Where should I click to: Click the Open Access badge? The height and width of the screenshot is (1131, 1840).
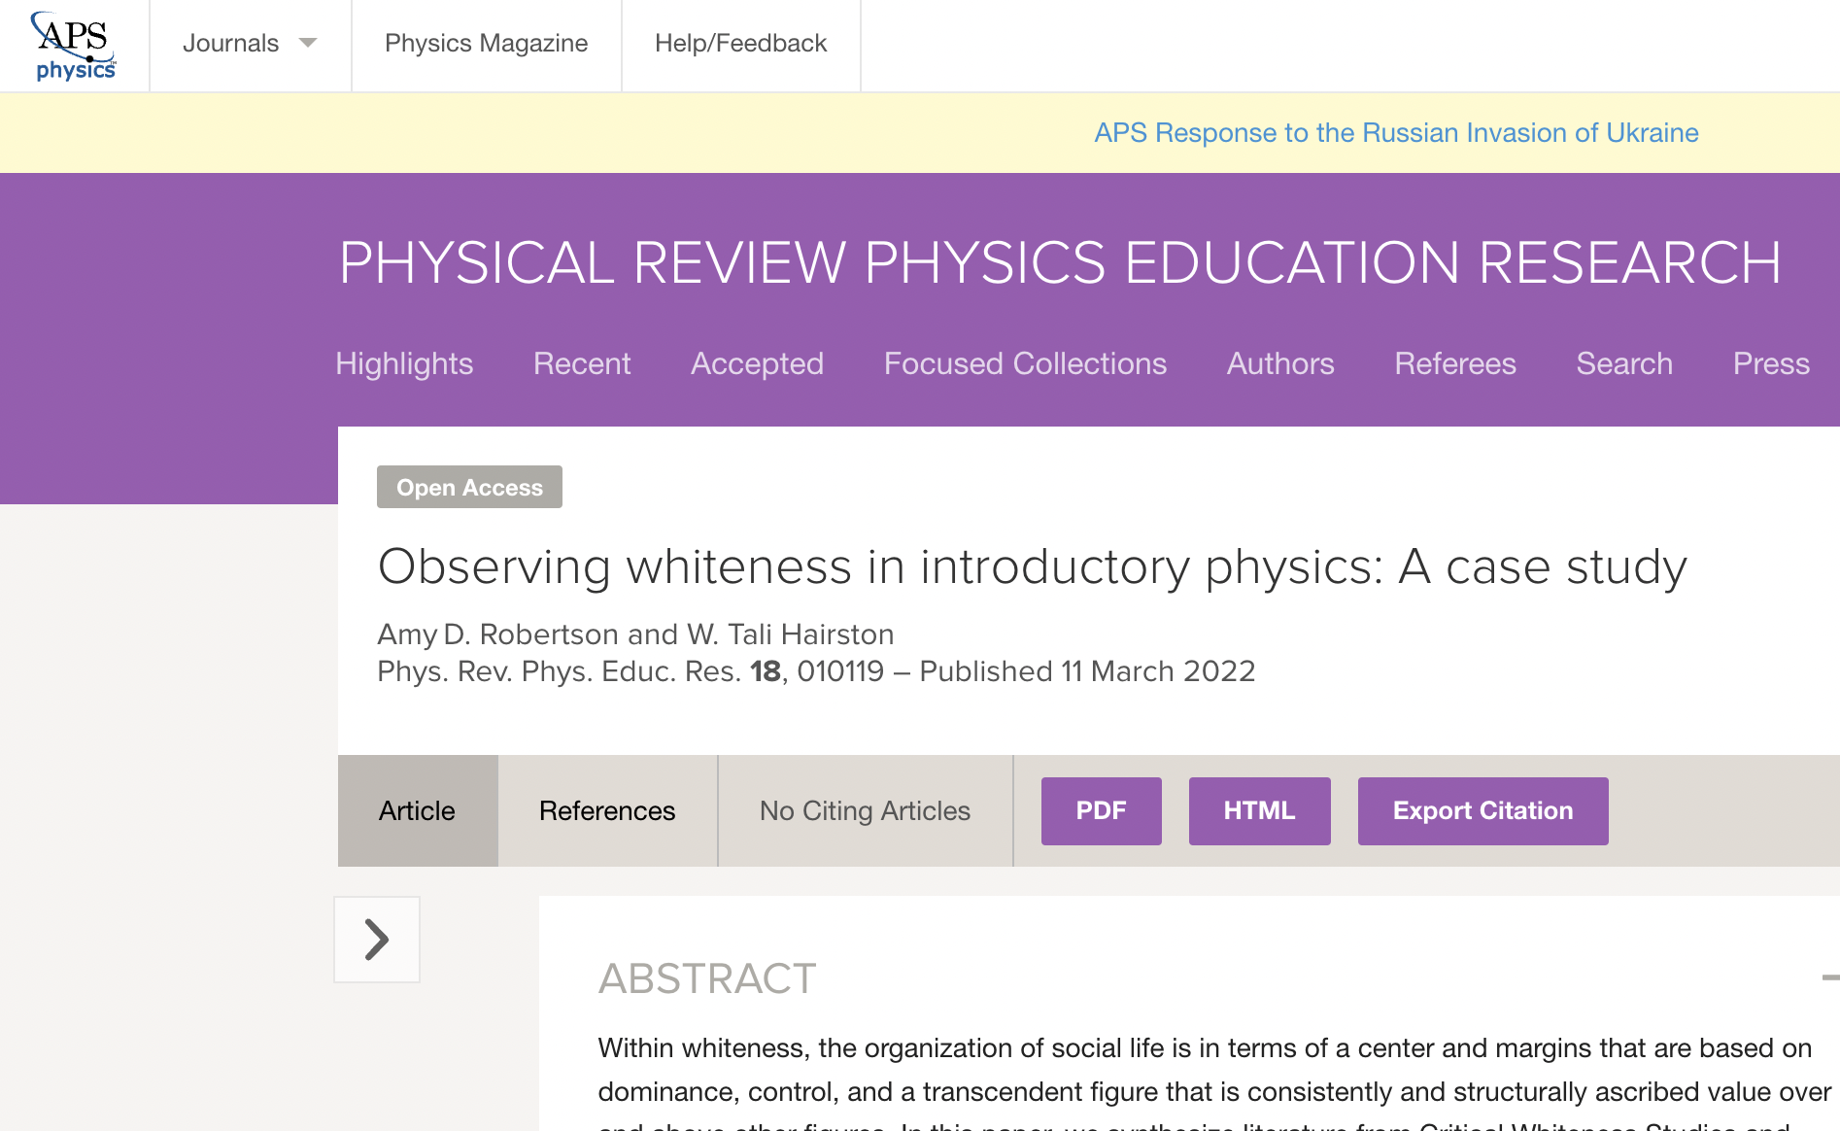click(x=469, y=487)
